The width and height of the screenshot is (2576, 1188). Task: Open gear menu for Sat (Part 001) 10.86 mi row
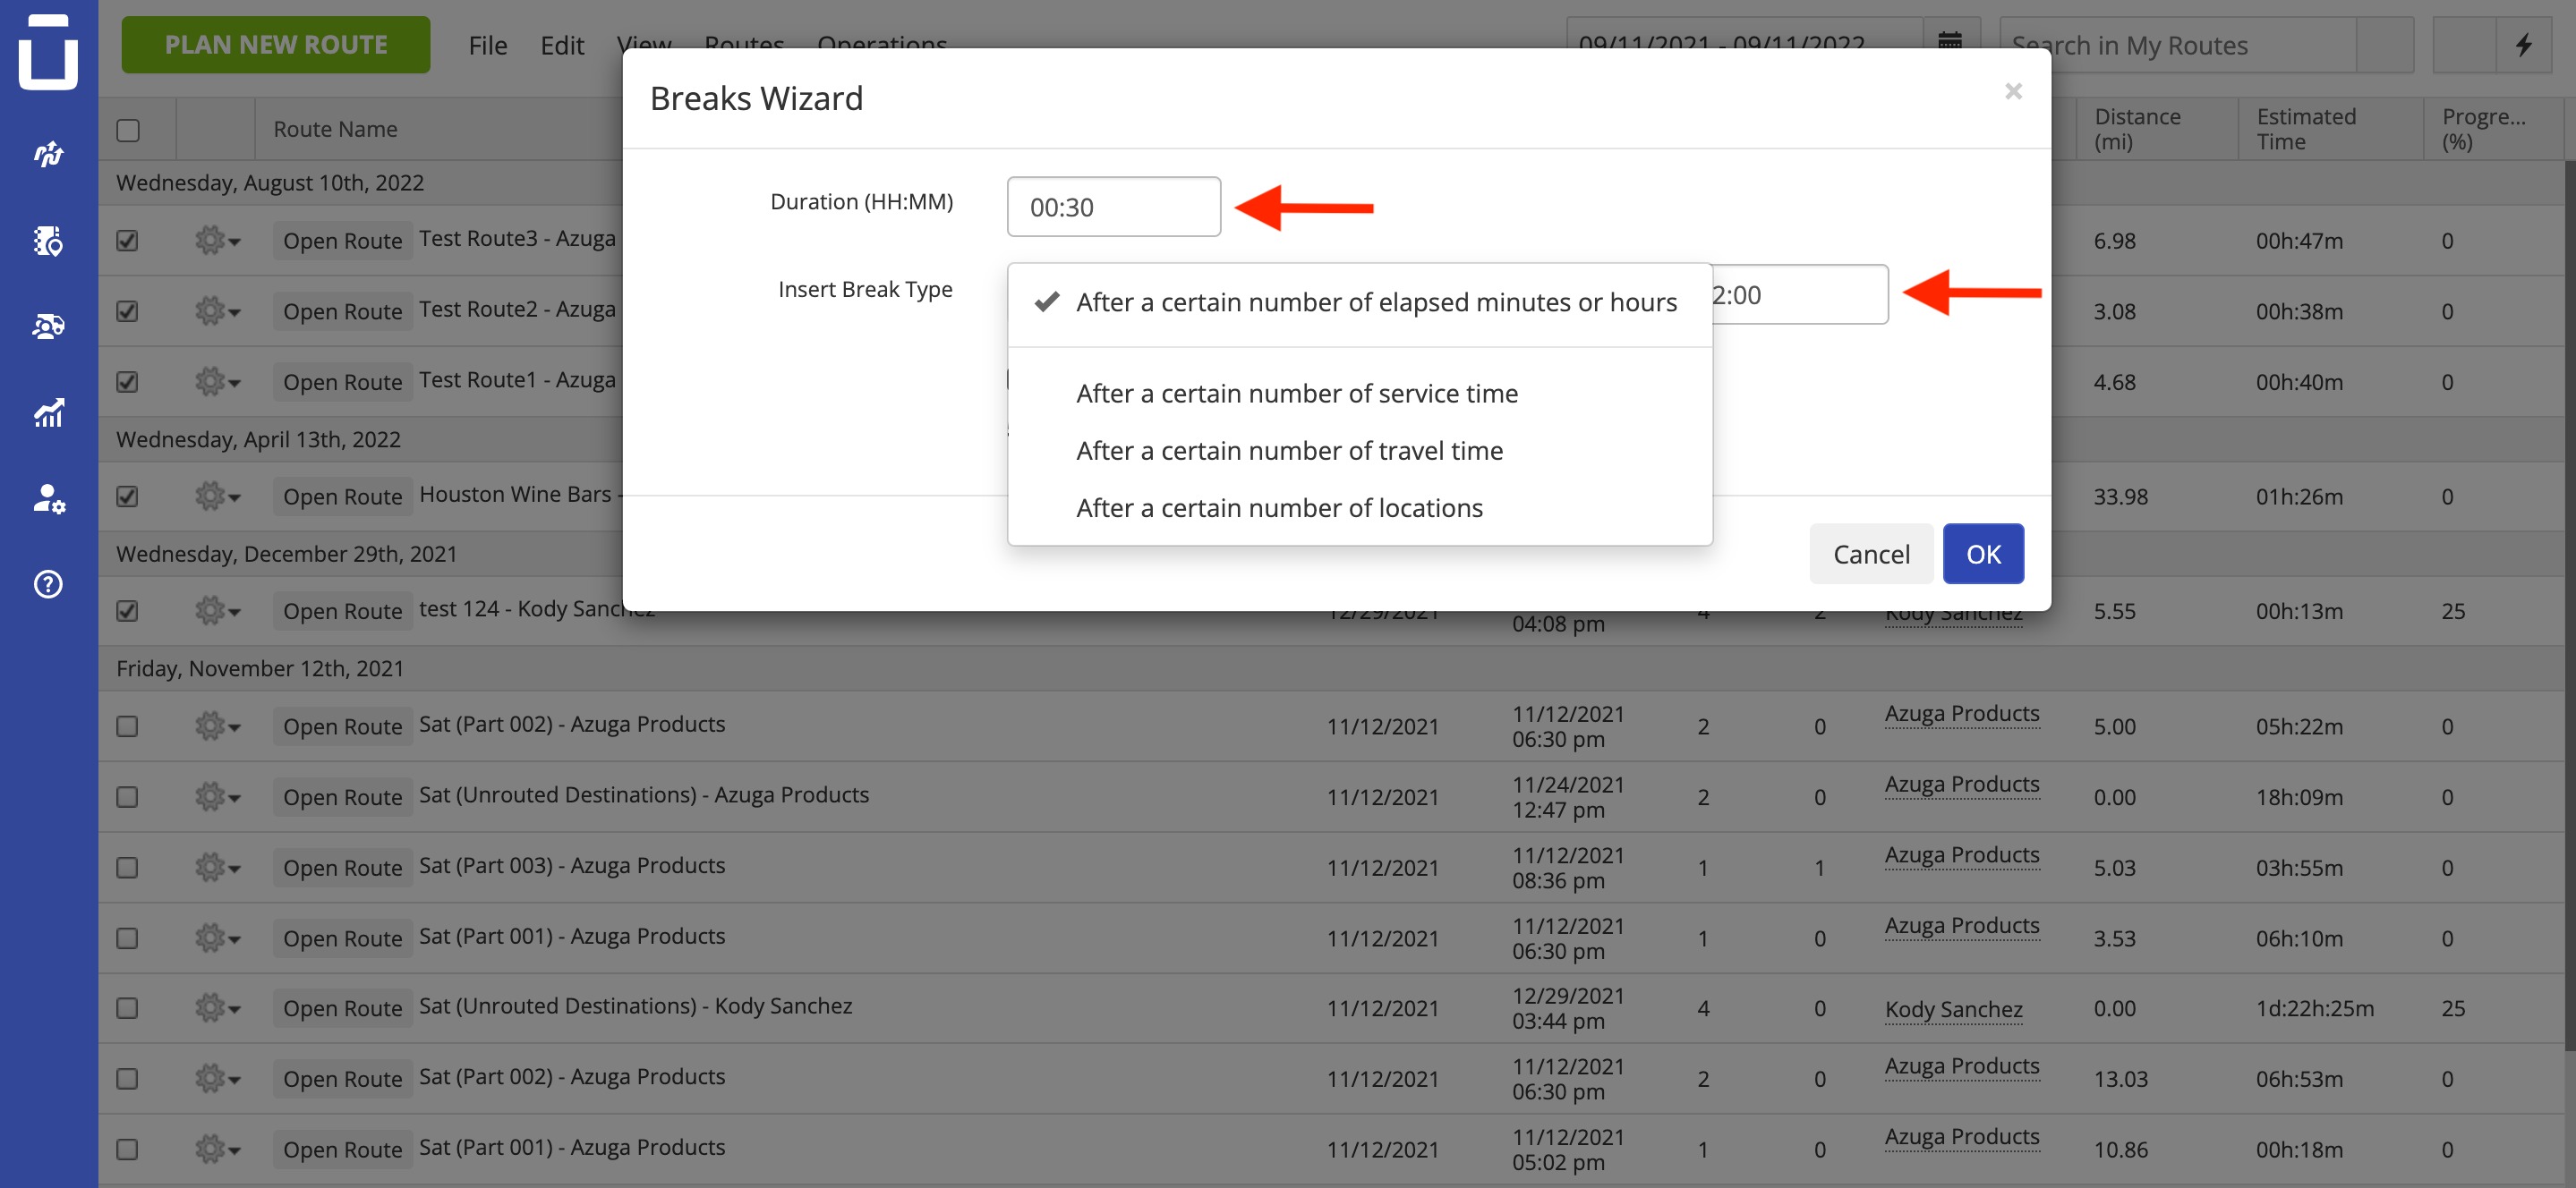coord(217,1149)
